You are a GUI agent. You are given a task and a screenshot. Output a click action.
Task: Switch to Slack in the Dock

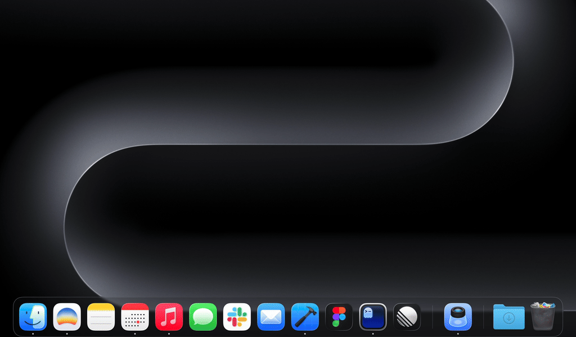pyautogui.click(x=237, y=317)
